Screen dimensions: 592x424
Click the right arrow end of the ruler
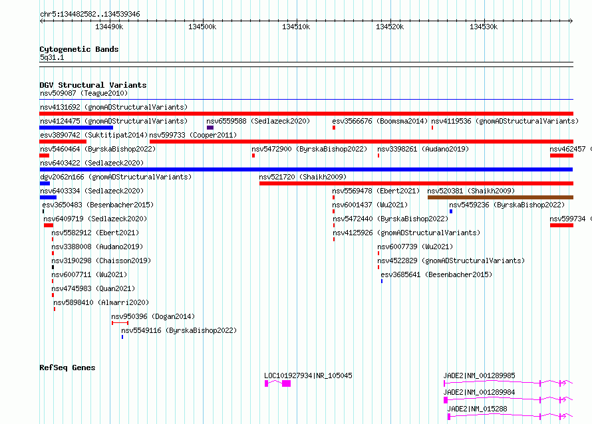(571, 21)
